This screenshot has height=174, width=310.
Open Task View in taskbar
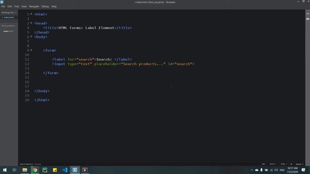pos(15,170)
